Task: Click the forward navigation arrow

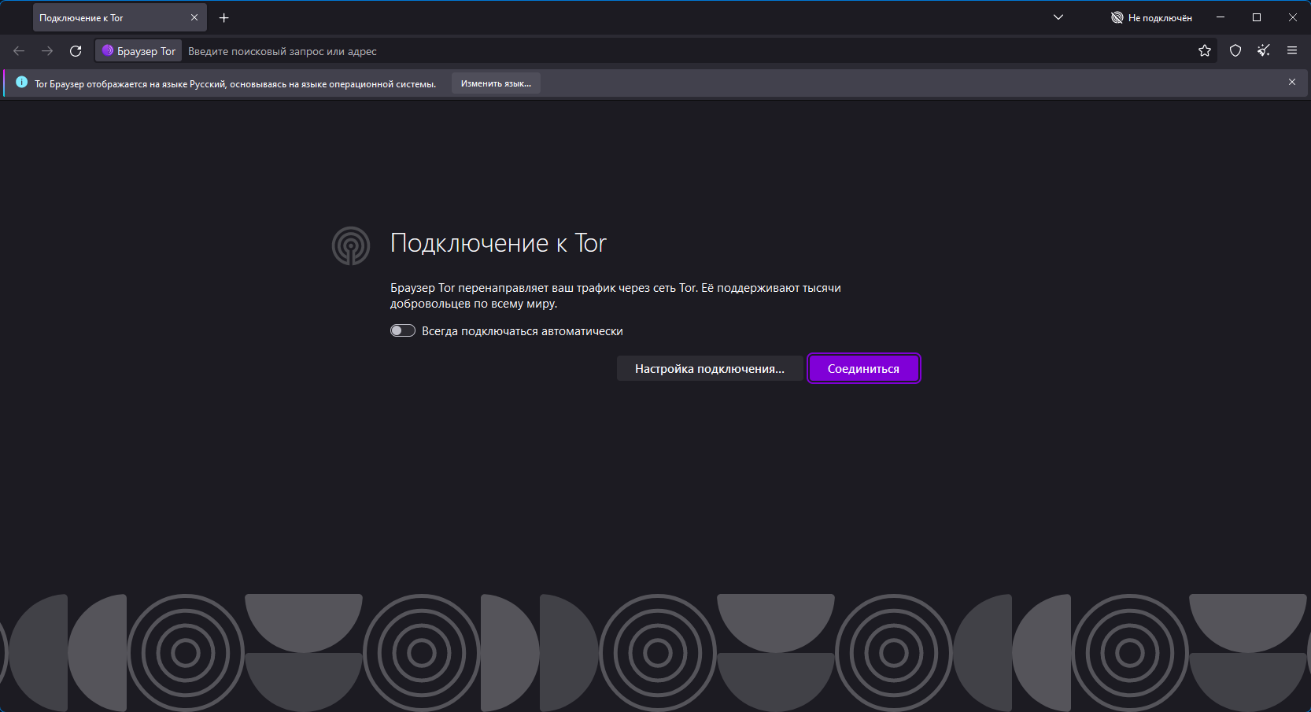Action: pyautogui.click(x=47, y=51)
